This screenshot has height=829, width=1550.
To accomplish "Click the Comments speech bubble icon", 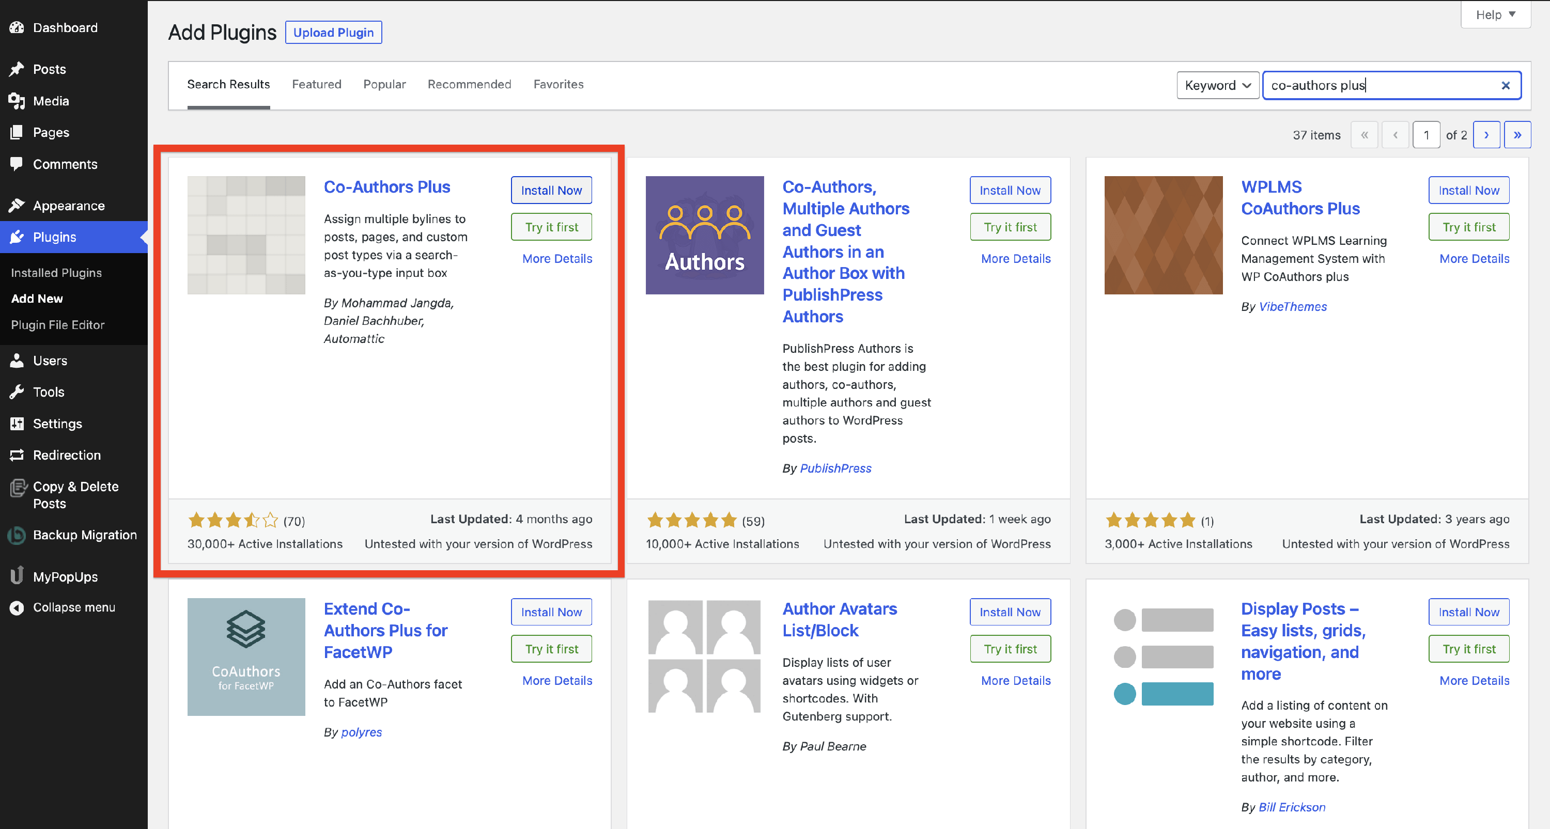I will [17, 164].
